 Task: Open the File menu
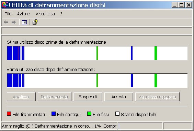[8, 14]
